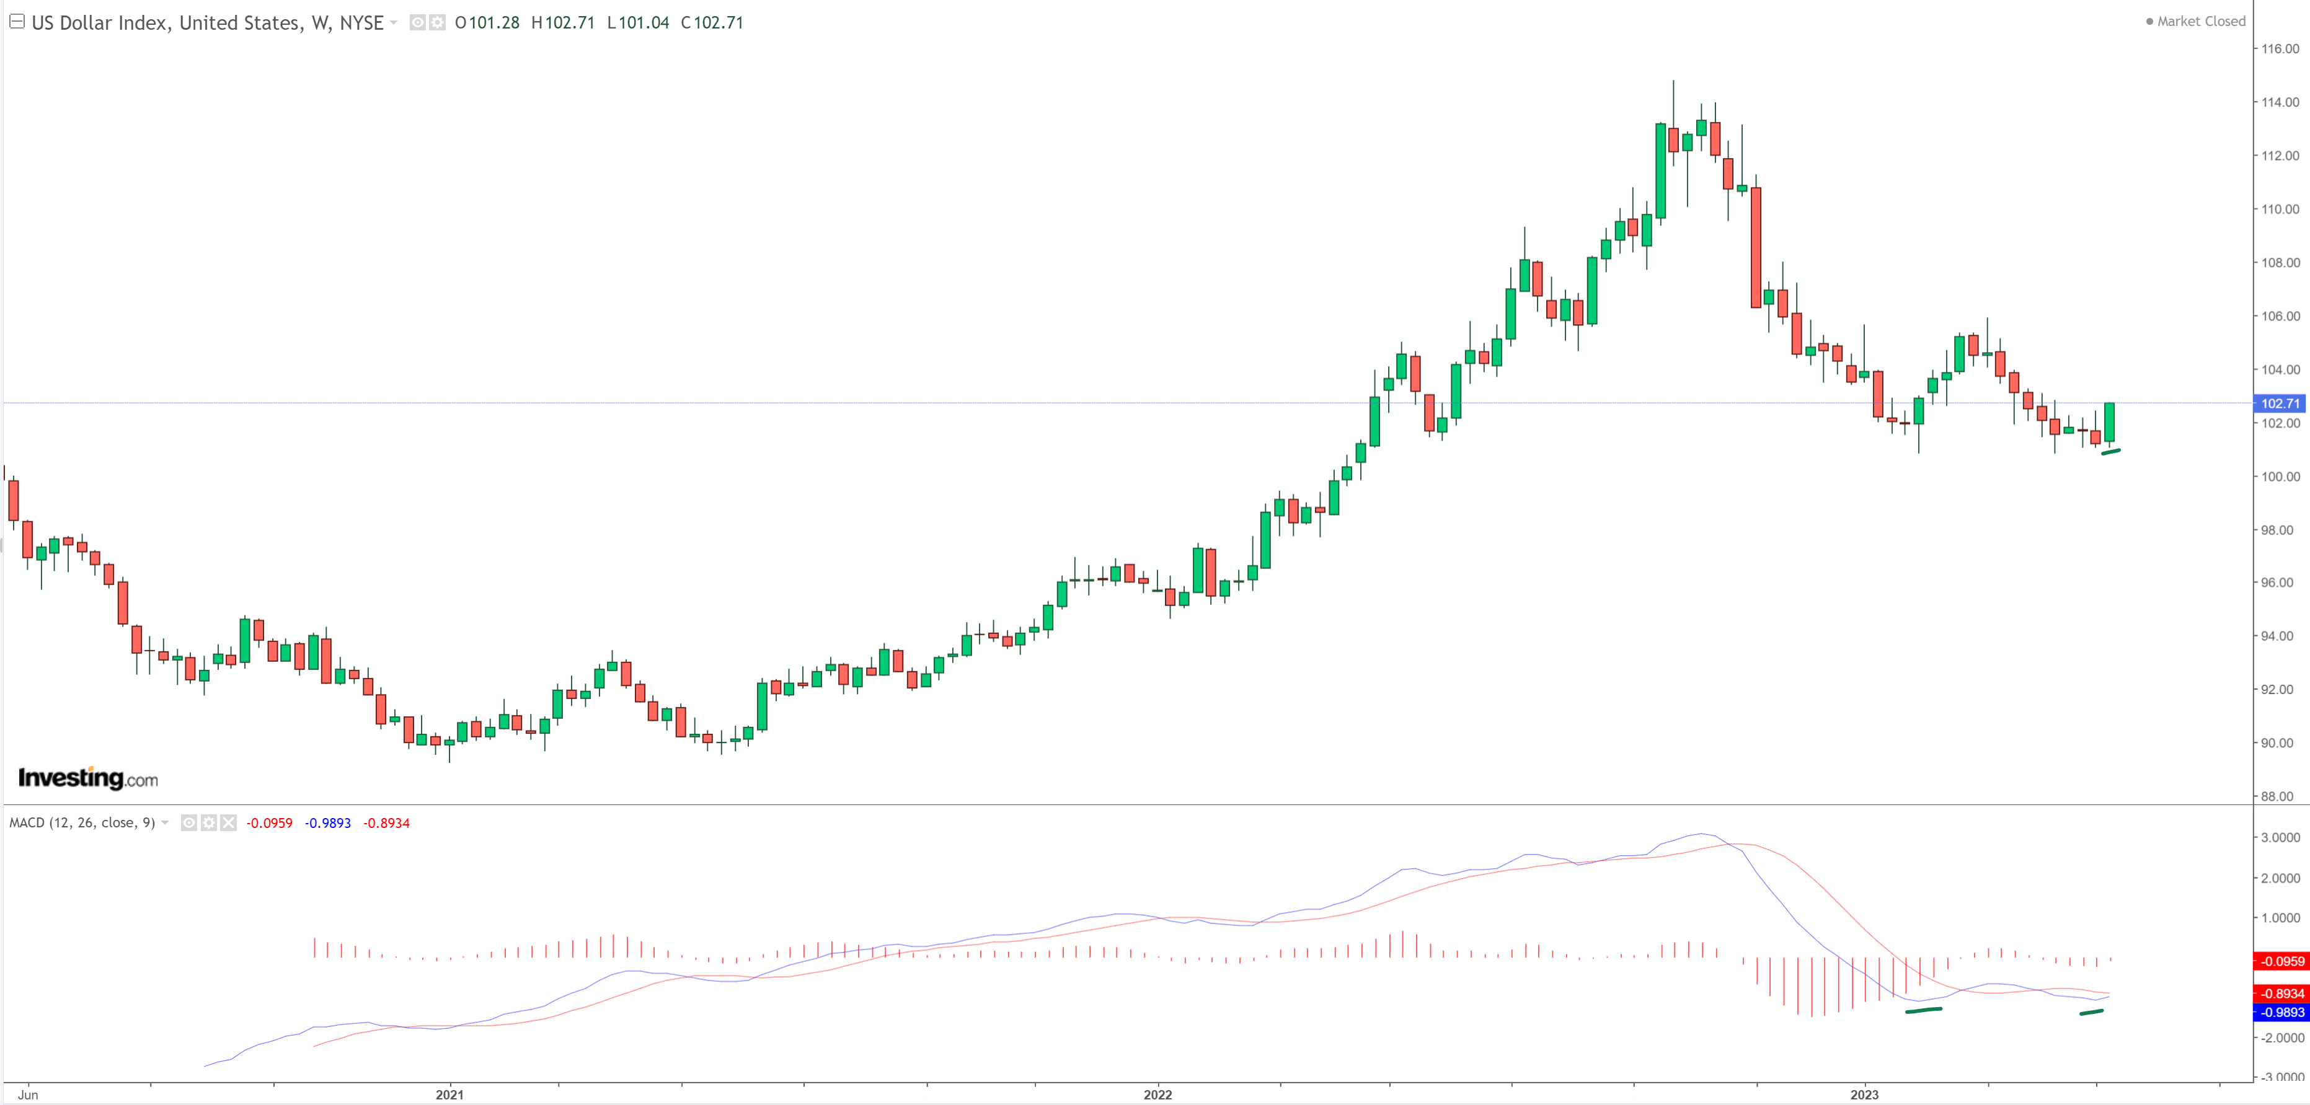Click the close price value C 102.71
Image resolution: width=2310 pixels, height=1105 pixels.
pos(712,22)
